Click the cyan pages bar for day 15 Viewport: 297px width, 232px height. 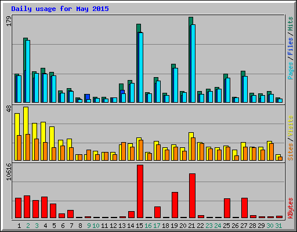click(x=141, y=67)
